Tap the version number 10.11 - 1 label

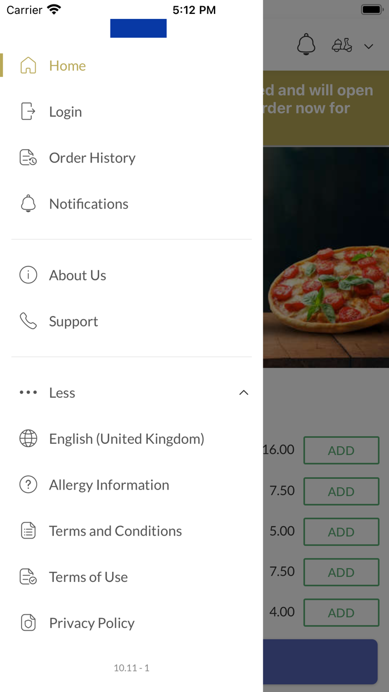coord(132,668)
